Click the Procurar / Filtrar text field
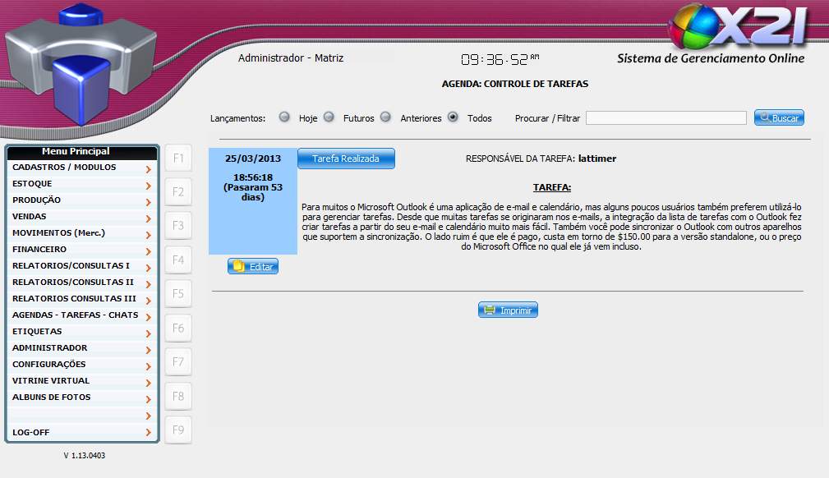The width and height of the screenshot is (829, 478). coord(666,118)
